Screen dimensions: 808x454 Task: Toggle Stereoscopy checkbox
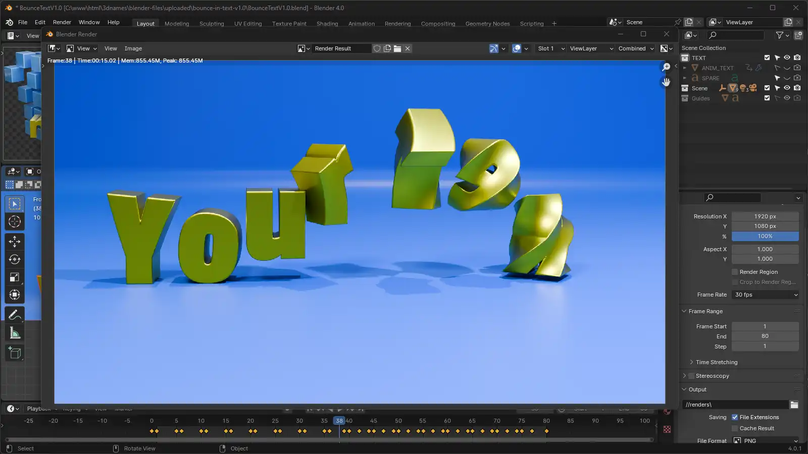(691, 376)
